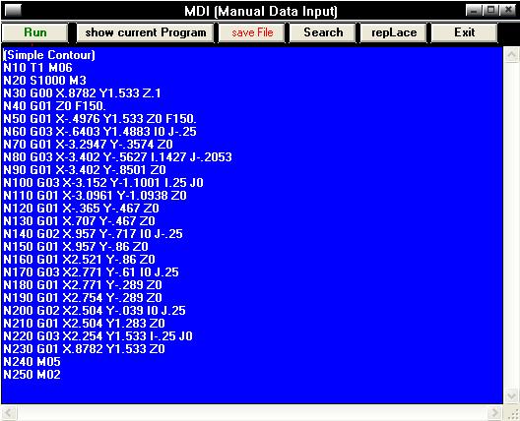Click line N250 M02 program end
Screen dimensions: 520x421
(32, 375)
